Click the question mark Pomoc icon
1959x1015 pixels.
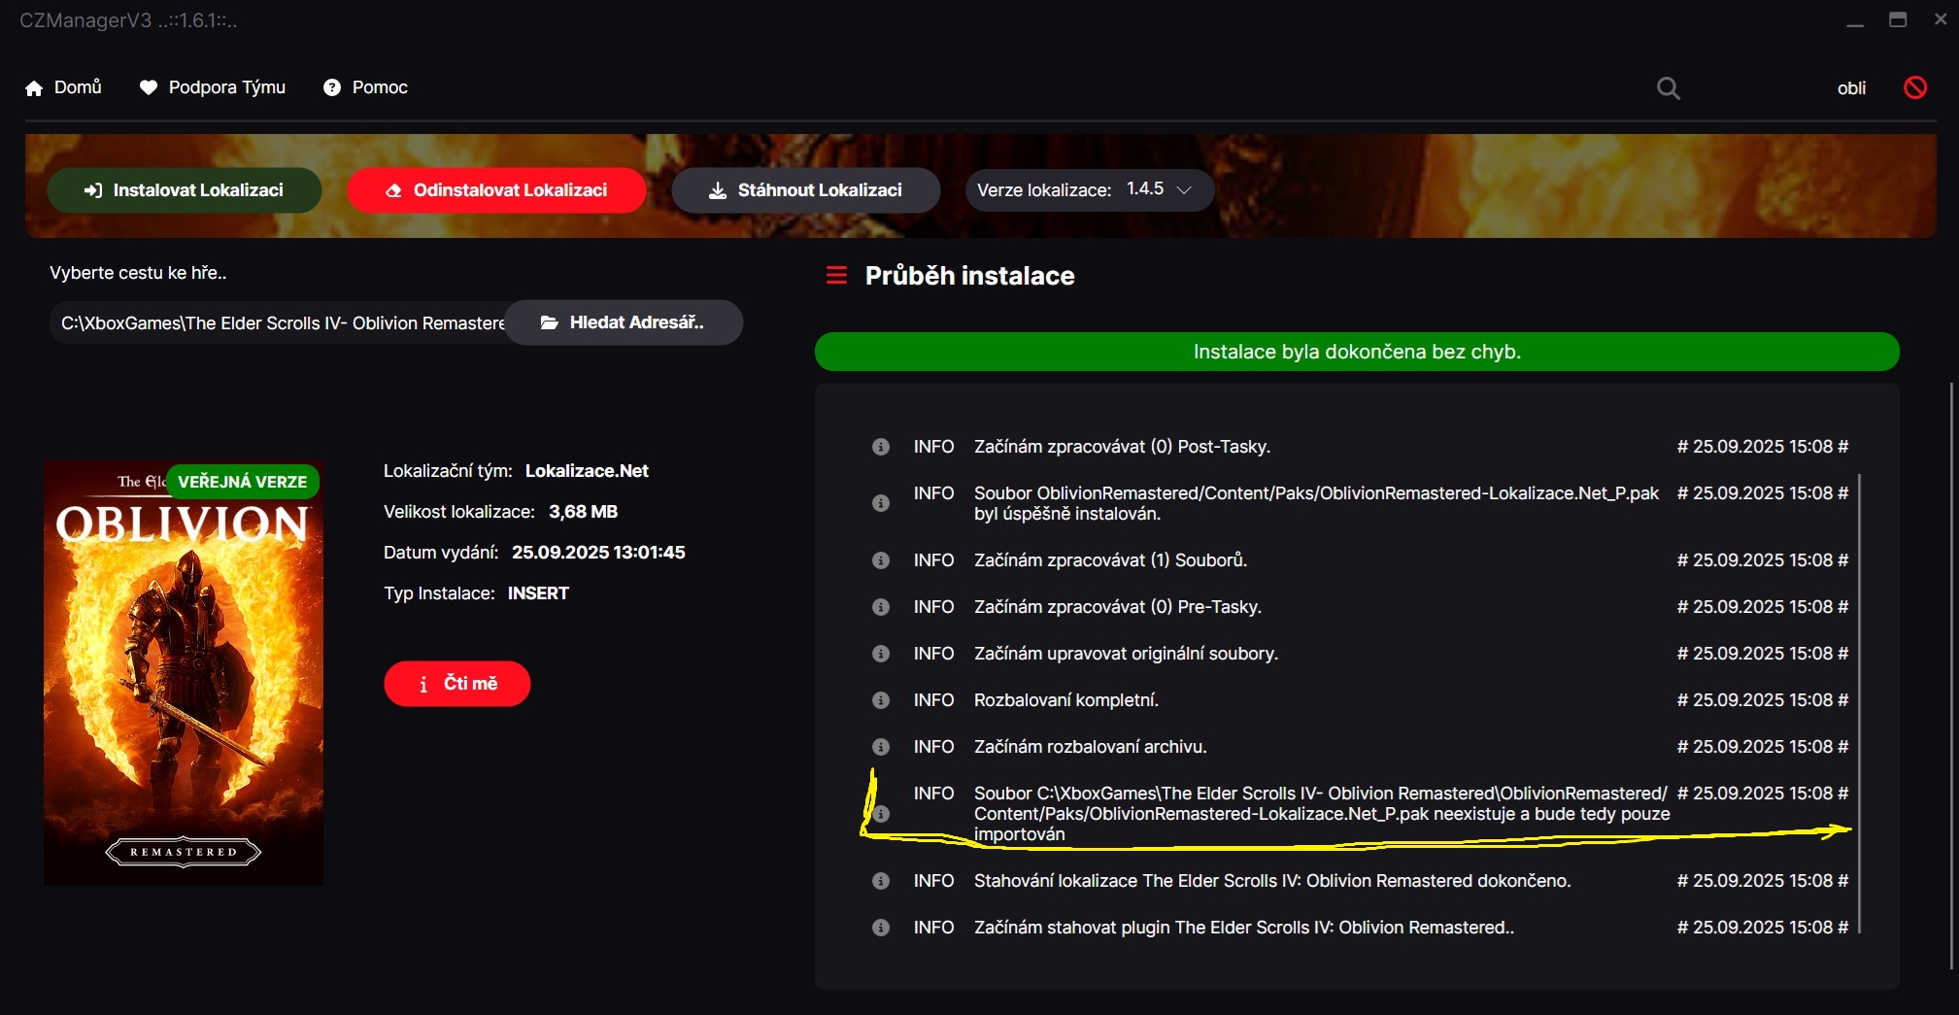332,87
